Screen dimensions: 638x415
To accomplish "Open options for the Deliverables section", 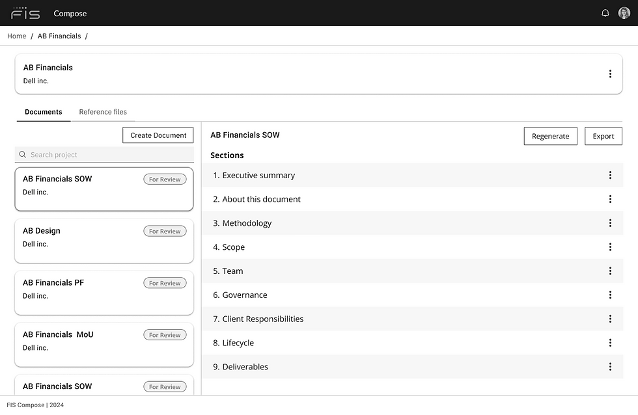I will pyautogui.click(x=610, y=366).
